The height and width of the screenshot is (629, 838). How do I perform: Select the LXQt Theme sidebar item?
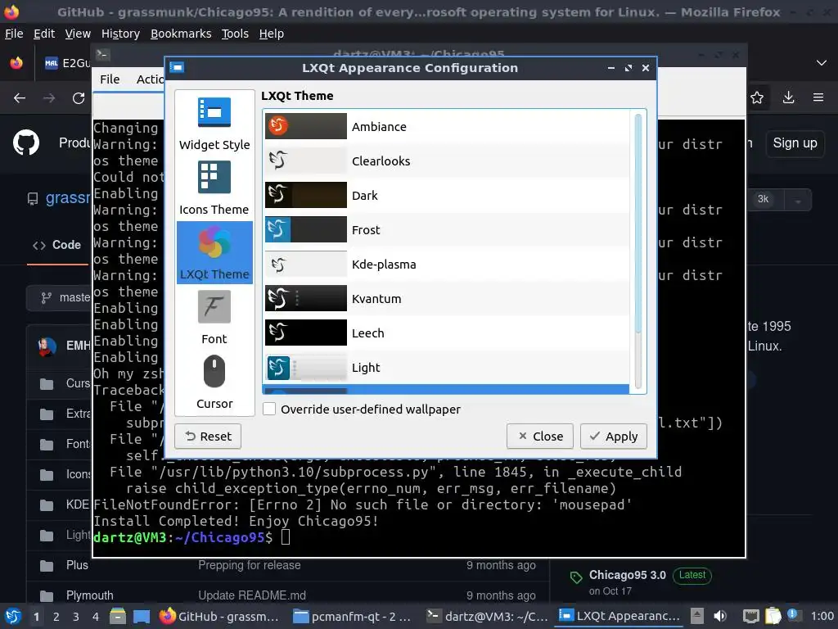214,252
